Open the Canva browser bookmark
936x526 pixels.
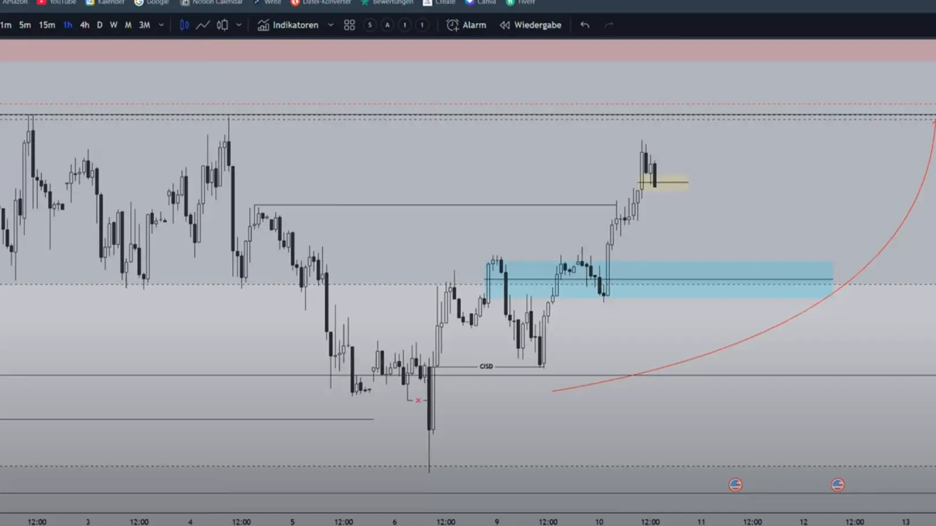point(481,2)
